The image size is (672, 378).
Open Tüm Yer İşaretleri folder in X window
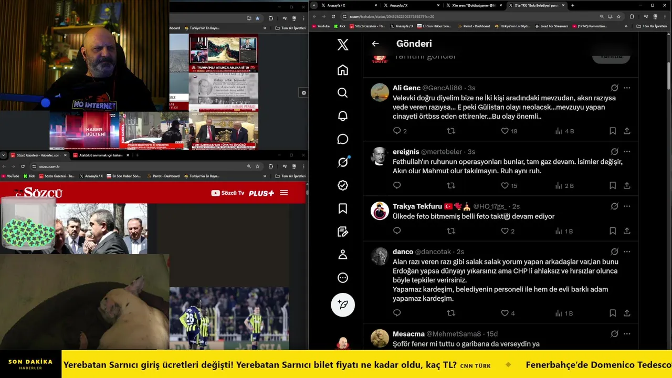pos(652,26)
